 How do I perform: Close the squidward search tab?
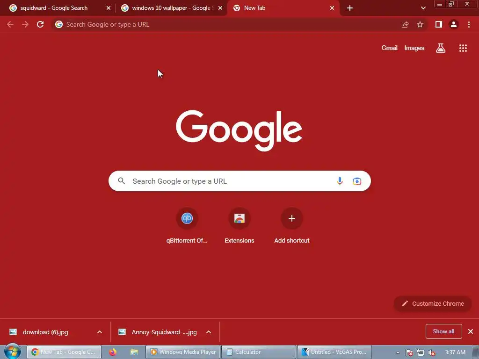(x=109, y=8)
